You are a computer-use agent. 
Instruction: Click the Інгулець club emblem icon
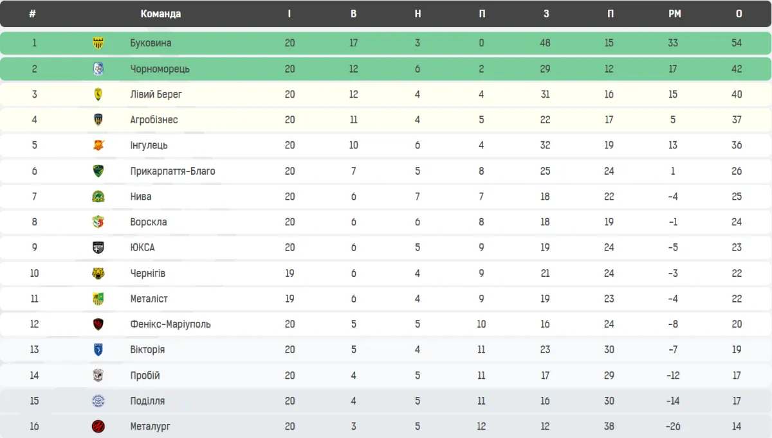(98, 145)
